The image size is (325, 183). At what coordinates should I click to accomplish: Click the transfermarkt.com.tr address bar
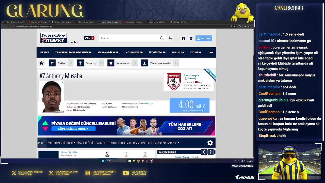(x=122, y=26)
